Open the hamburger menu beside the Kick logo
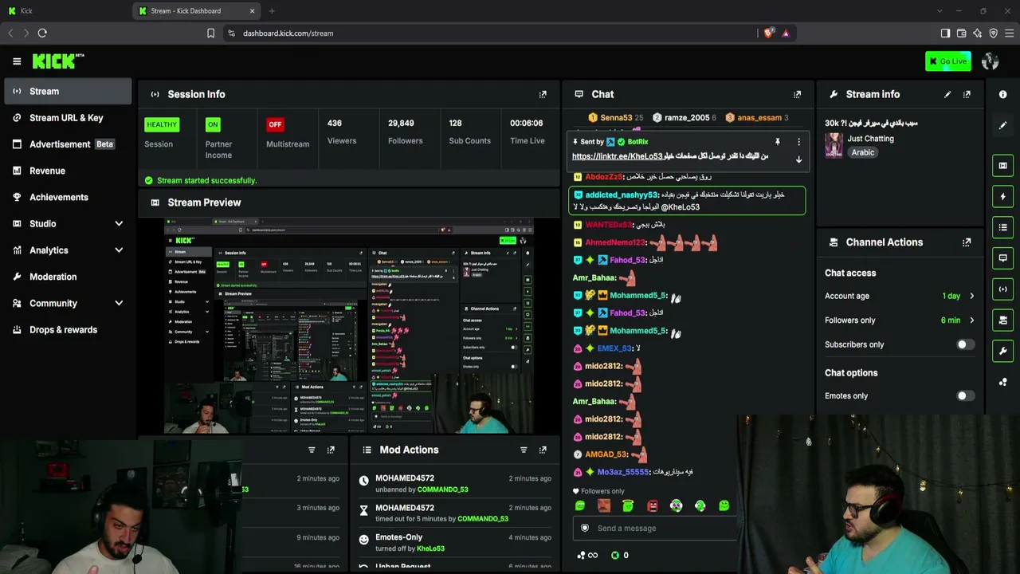 [x=17, y=61]
